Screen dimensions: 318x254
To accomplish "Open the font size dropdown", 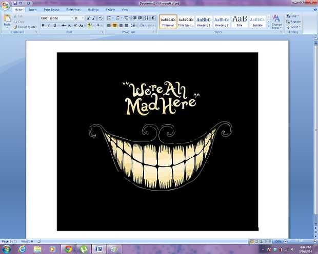I will (x=83, y=18).
